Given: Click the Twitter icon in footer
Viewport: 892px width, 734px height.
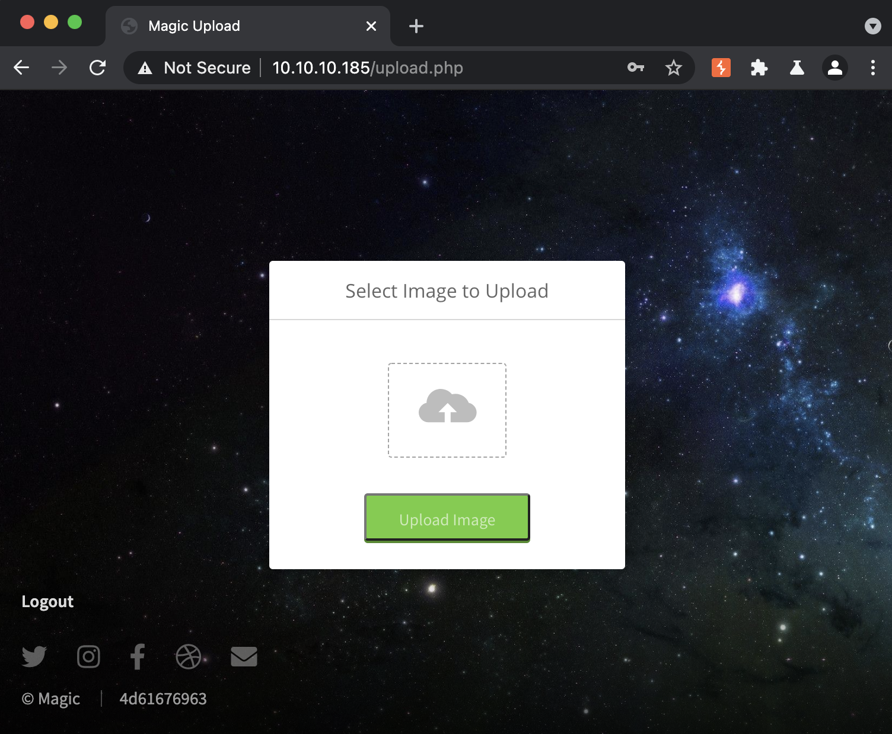Looking at the screenshot, I should 34,656.
